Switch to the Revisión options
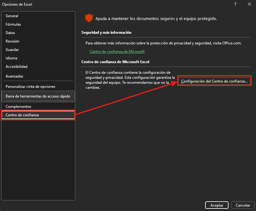Viewport: 256px width, 211px height. coord(13,41)
